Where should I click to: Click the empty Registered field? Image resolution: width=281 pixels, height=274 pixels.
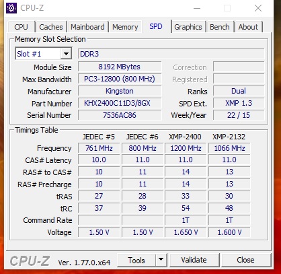pos(239,79)
